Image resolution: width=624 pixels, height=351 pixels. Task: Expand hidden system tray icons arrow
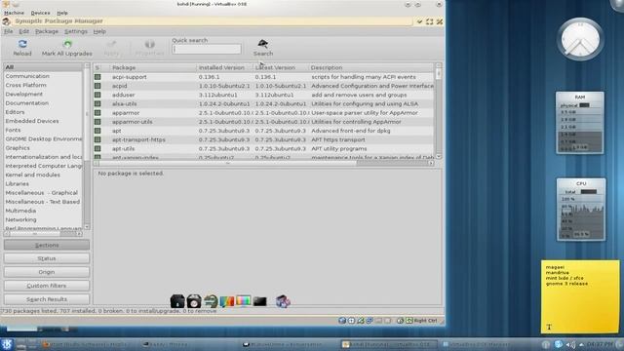tap(581, 344)
